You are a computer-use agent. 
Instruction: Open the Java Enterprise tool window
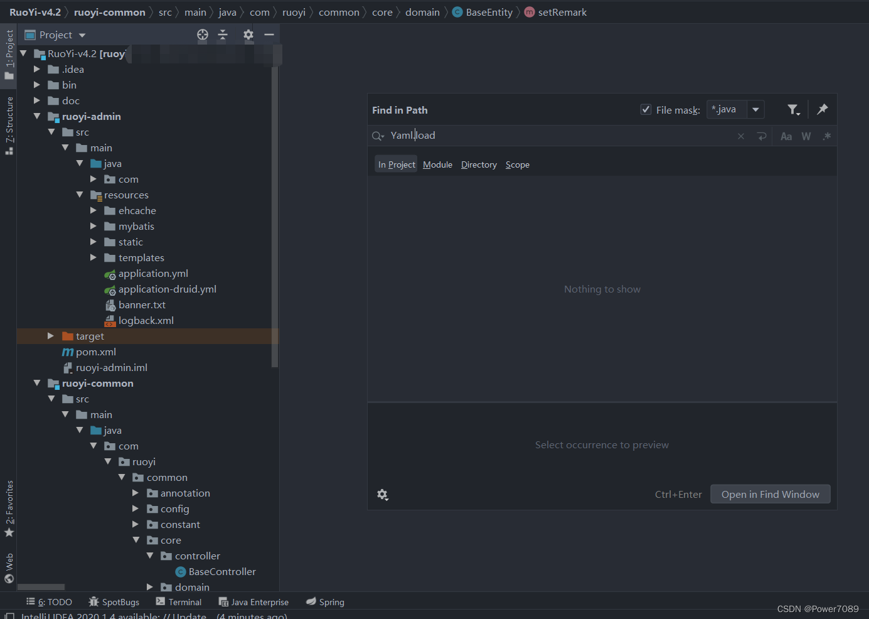tap(253, 602)
